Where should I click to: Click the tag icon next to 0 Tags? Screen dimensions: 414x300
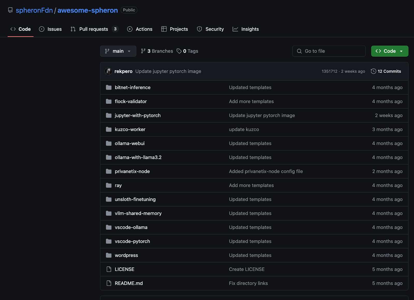[179, 51]
